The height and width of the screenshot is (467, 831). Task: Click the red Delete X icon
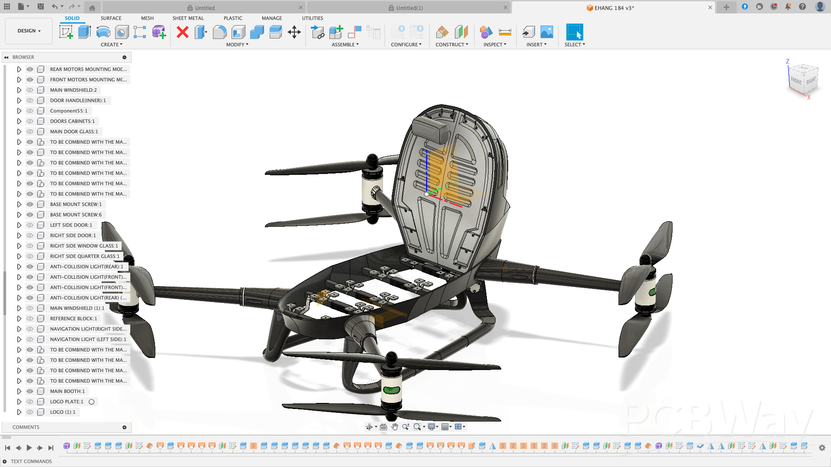[183, 32]
